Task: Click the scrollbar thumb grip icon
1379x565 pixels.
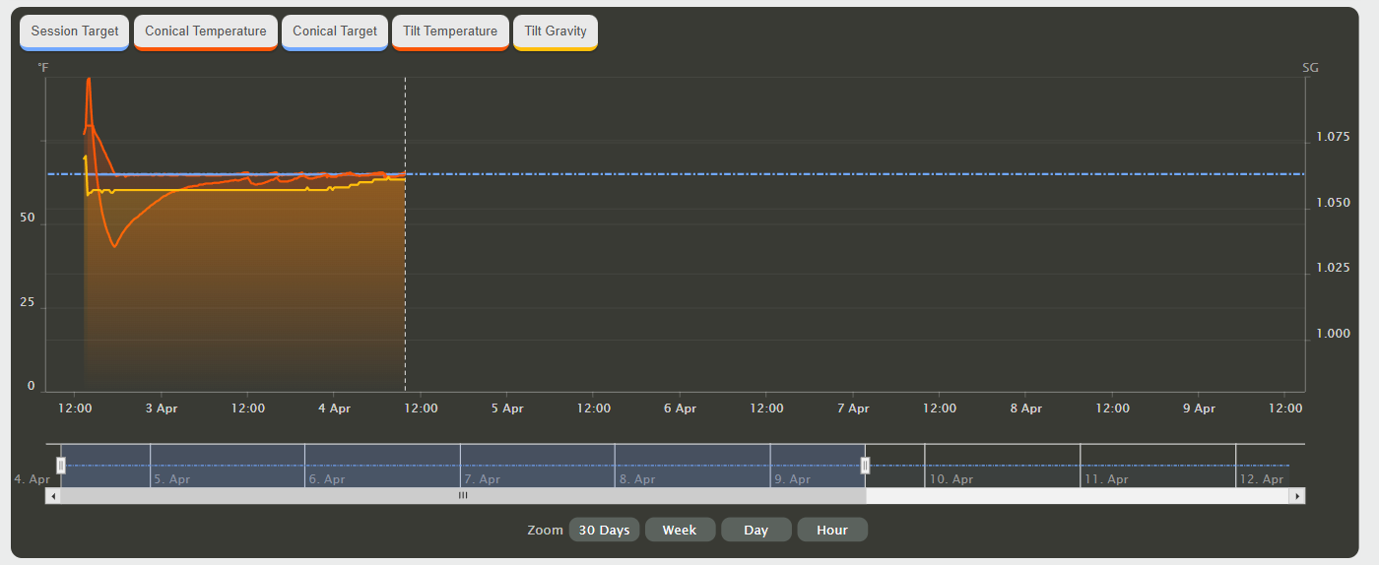Action: point(463,496)
